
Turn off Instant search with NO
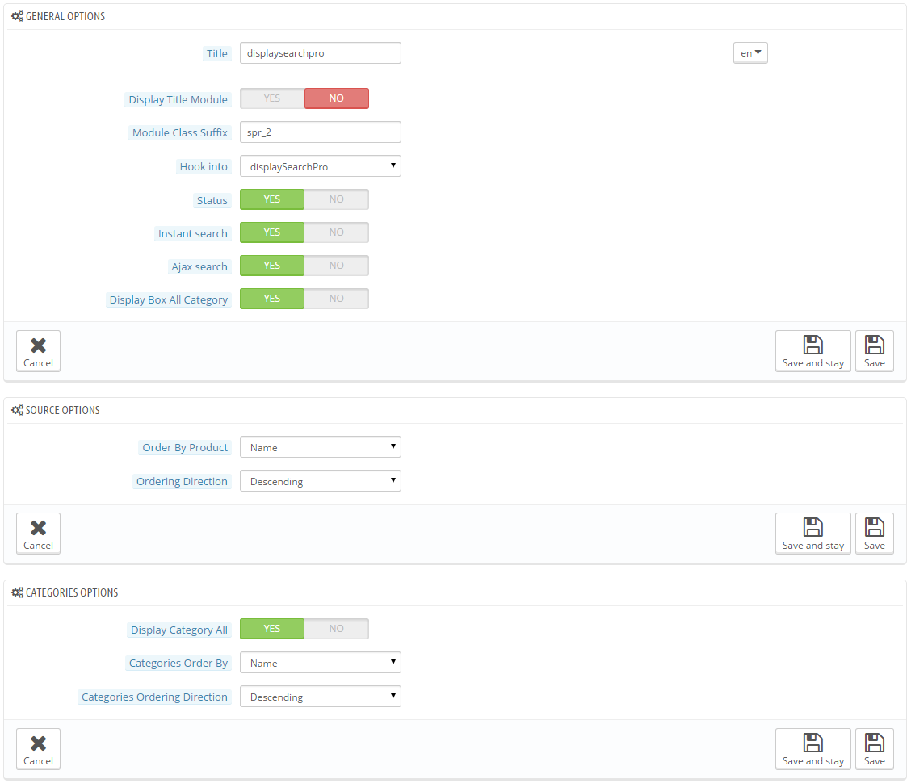point(337,232)
